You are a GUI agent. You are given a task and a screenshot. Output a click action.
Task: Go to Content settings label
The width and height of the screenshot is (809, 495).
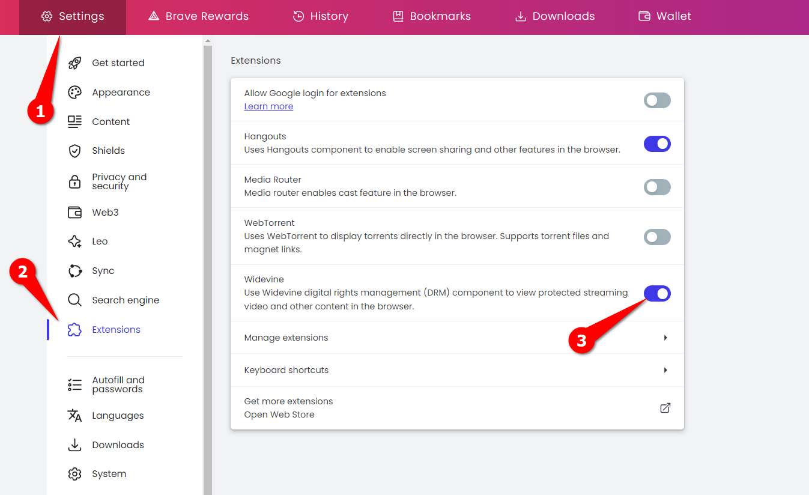111,122
